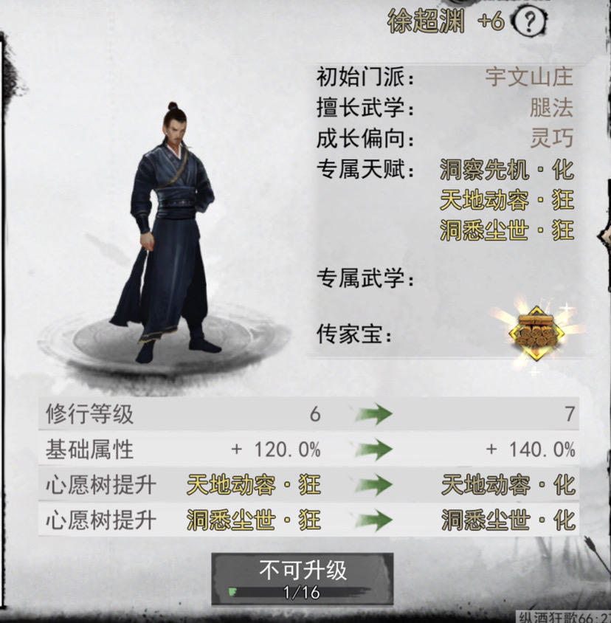Open the question mark help icon
The width and height of the screenshot is (611, 623).
(530, 21)
